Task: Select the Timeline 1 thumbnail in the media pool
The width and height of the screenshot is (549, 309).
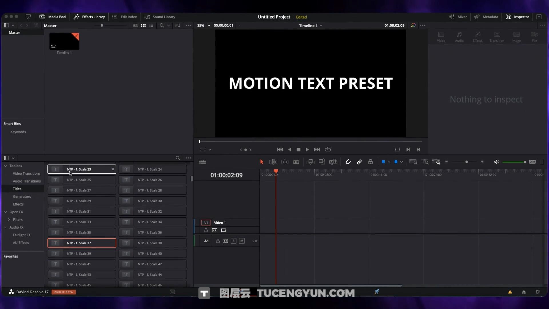Action: [x=64, y=41]
